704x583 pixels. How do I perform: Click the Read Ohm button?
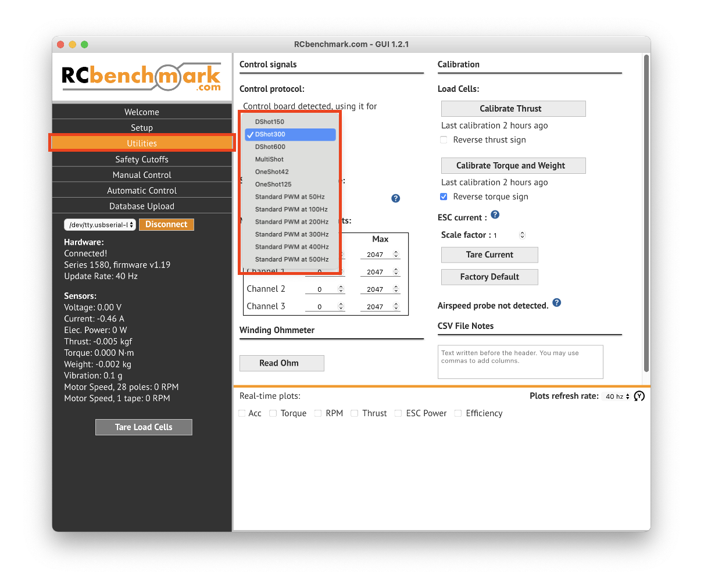[281, 363]
